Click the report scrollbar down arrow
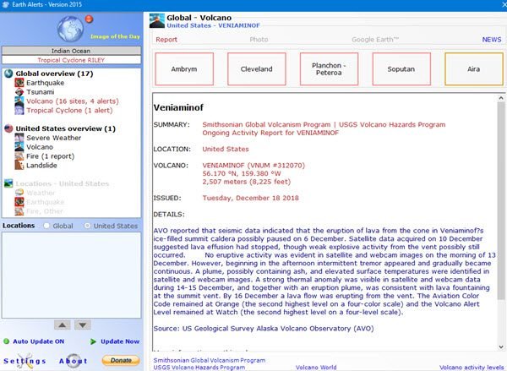This screenshot has height=371, width=507. click(x=501, y=346)
